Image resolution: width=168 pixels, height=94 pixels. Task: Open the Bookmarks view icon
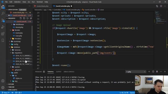(x=3, y=40)
